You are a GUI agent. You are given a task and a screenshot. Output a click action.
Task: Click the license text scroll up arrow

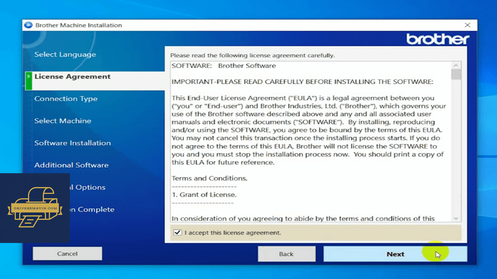coord(456,65)
